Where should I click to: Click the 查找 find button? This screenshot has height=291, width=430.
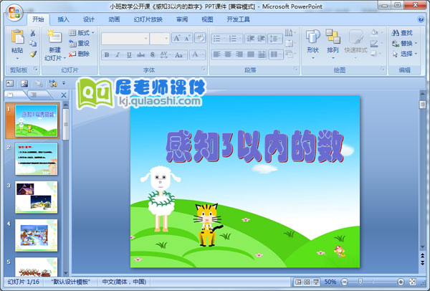tap(402, 33)
